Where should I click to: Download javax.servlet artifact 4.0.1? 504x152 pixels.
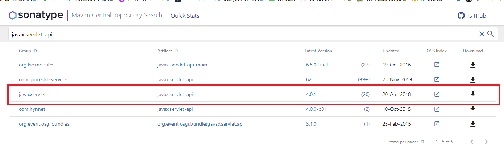pos(473,94)
